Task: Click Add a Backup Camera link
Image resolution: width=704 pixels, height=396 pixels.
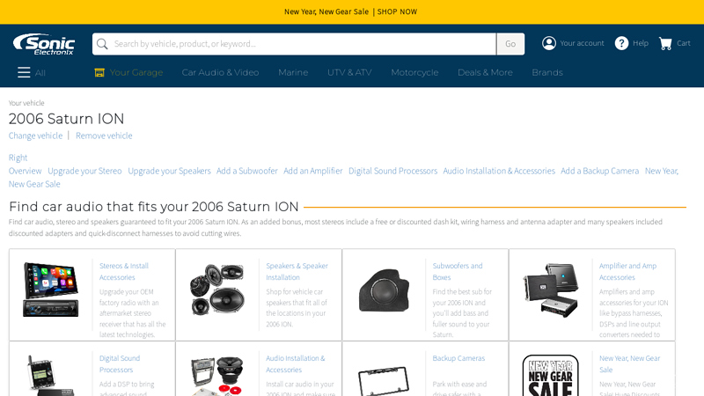Action: (599, 171)
